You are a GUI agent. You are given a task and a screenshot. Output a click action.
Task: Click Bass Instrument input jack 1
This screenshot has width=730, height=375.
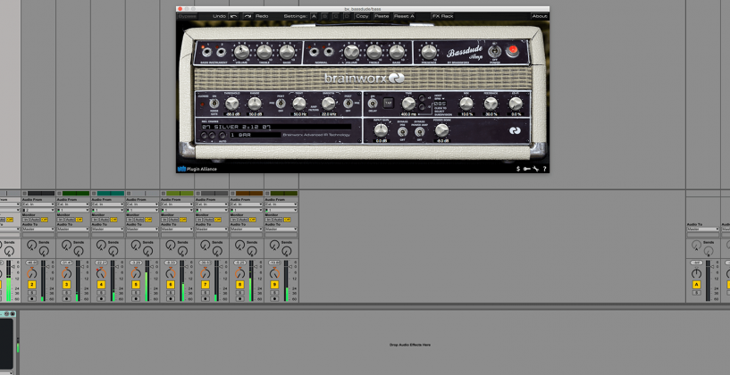pyautogui.click(x=206, y=52)
